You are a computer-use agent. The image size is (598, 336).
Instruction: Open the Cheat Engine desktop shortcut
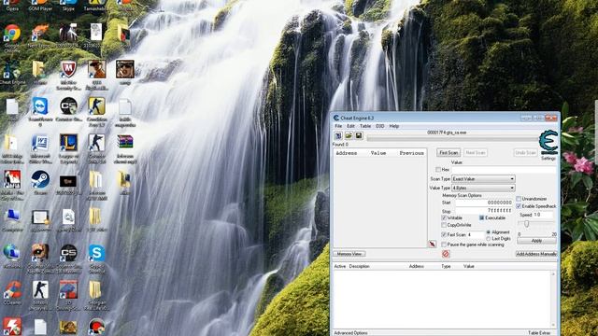(12, 71)
